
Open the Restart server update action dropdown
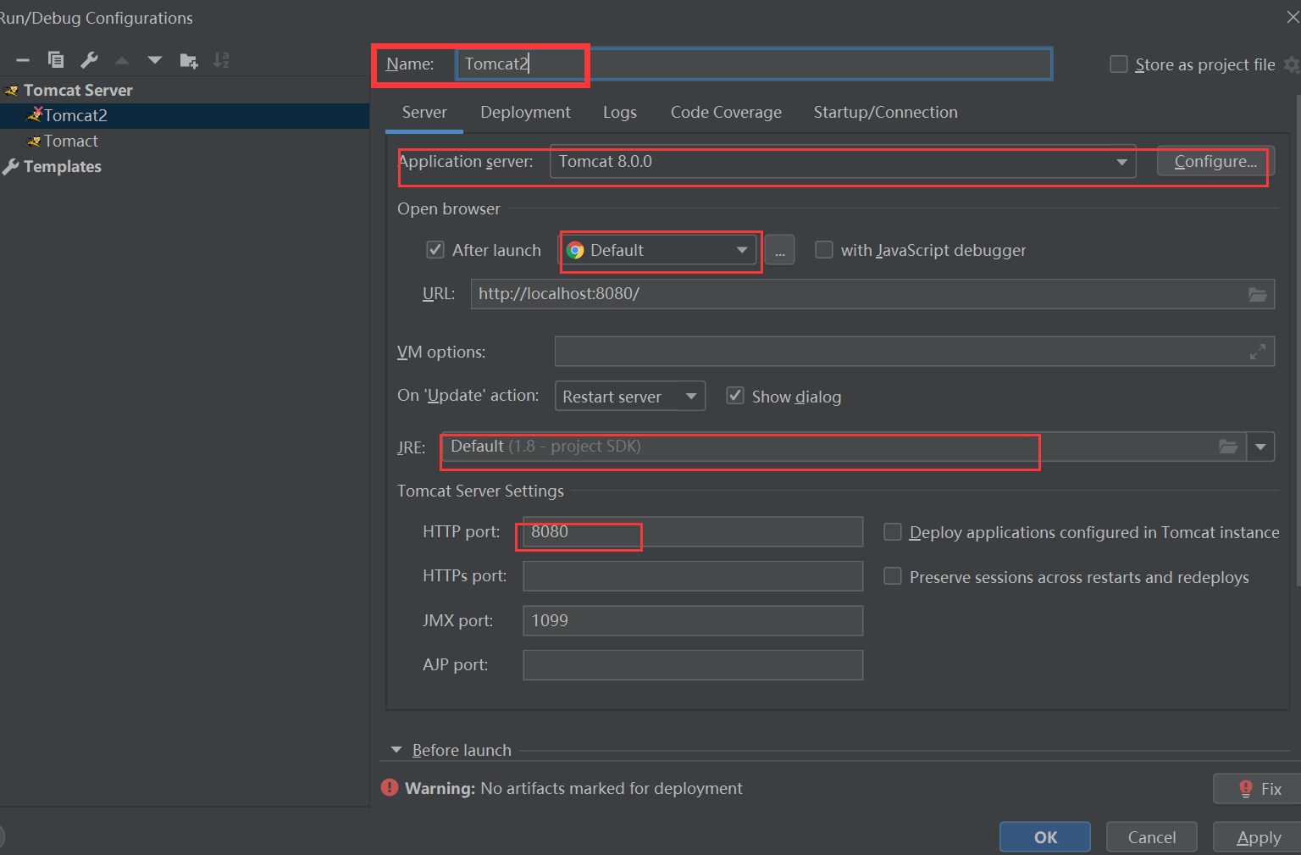[691, 397]
